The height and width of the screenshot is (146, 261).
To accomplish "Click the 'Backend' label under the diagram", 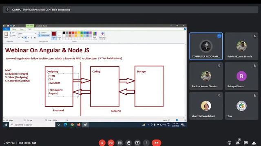I will (116, 111).
